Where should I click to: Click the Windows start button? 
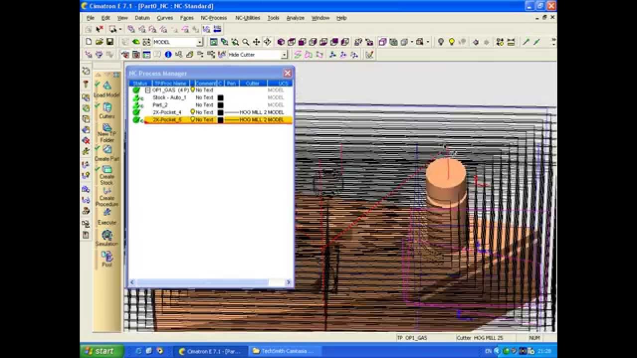tap(102, 351)
